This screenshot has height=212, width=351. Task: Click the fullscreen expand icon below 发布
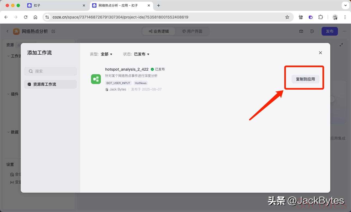(341, 45)
